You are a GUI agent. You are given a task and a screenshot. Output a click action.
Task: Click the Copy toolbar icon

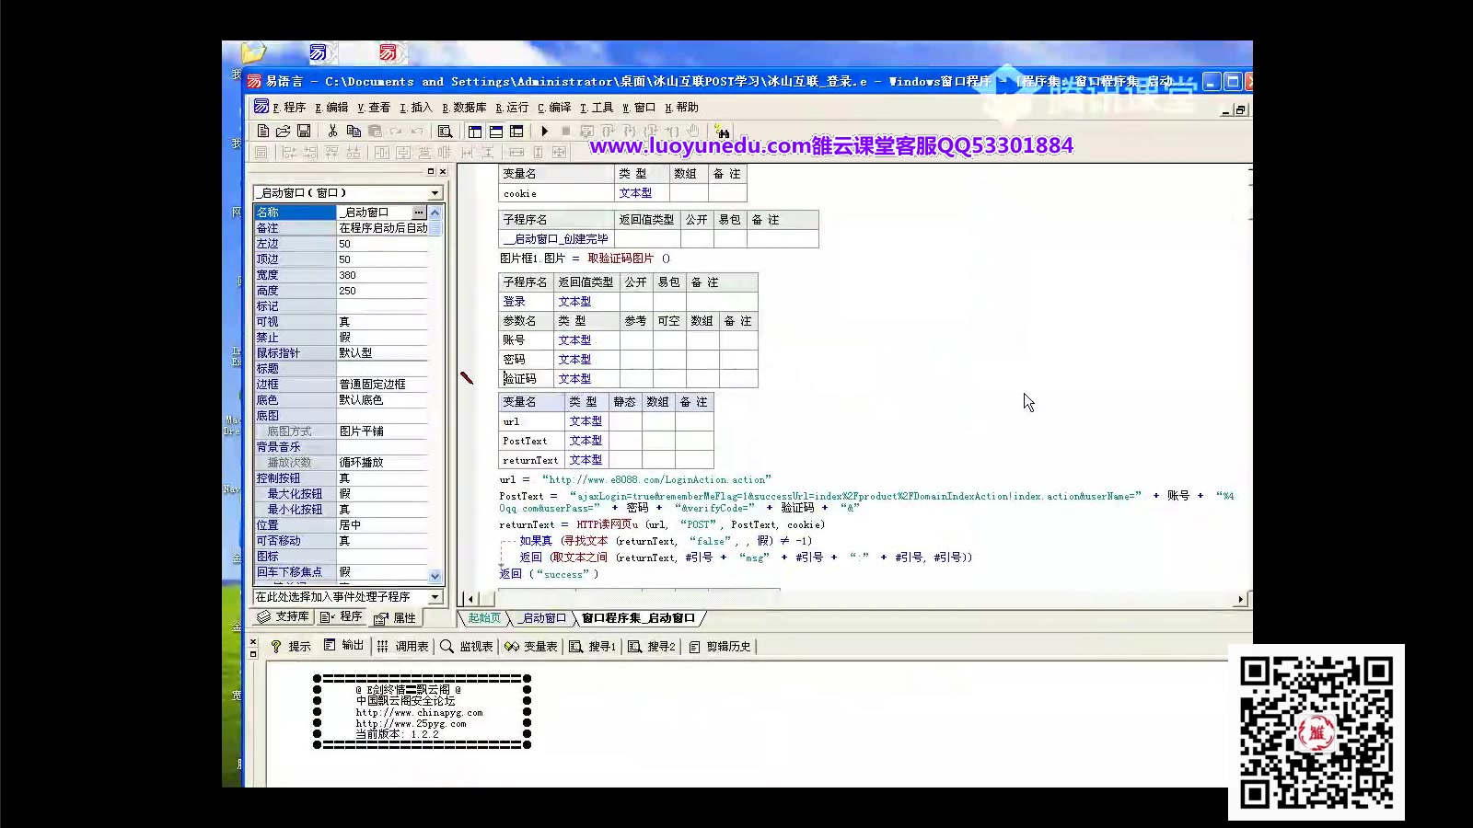(x=354, y=131)
